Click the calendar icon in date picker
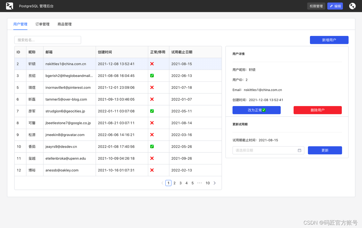Viewport: 362px width, 228px height. coord(299,150)
